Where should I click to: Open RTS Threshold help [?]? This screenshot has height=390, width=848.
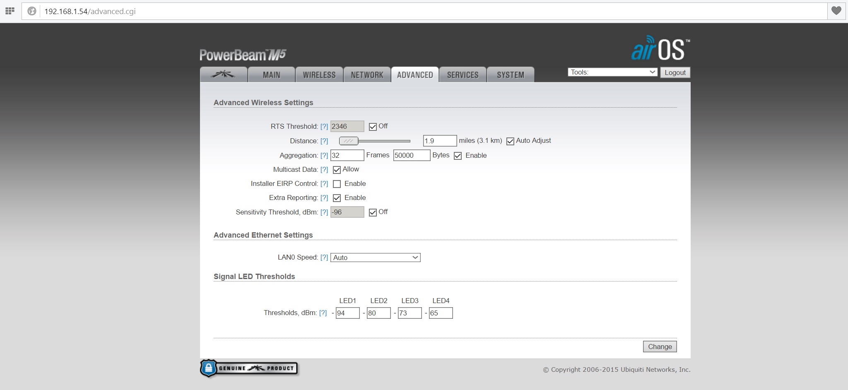pyautogui.click(x=324, y=127)
